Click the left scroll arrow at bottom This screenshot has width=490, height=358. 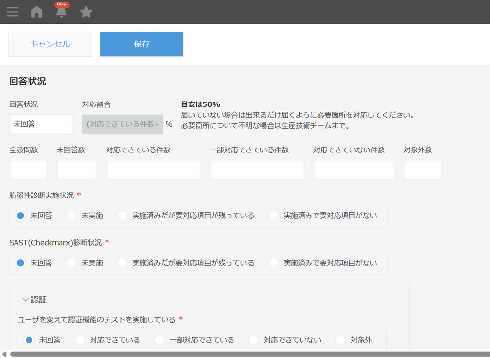click(4, 354)
